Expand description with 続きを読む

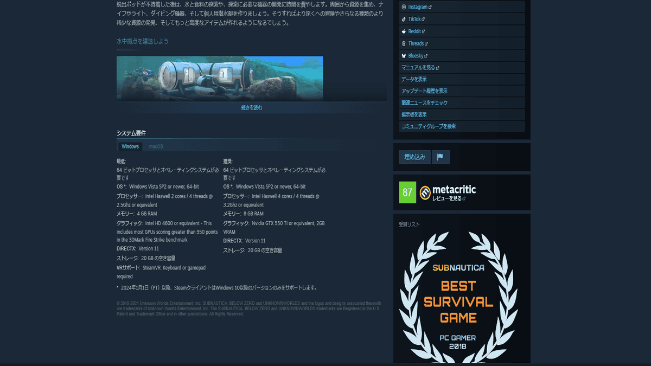252,107
